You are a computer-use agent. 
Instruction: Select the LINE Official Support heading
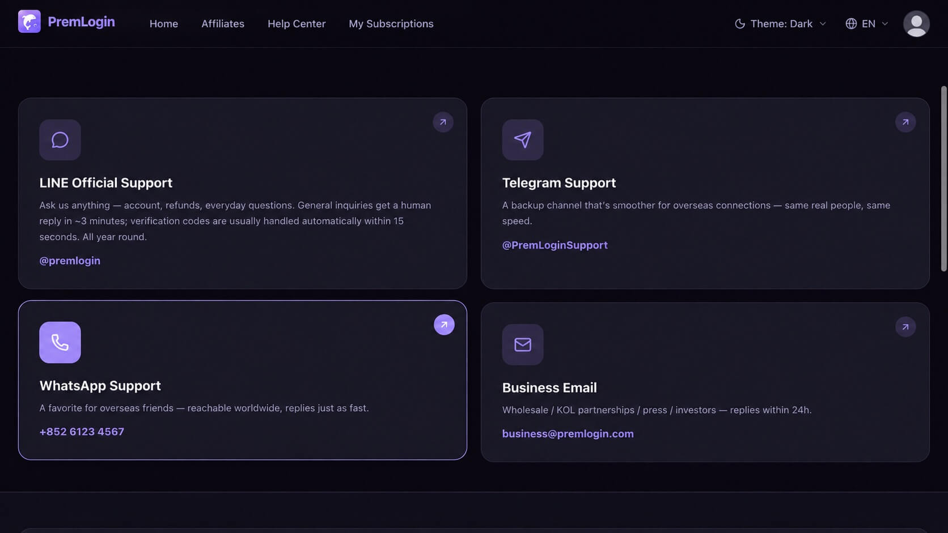click(x=106, y=183)
